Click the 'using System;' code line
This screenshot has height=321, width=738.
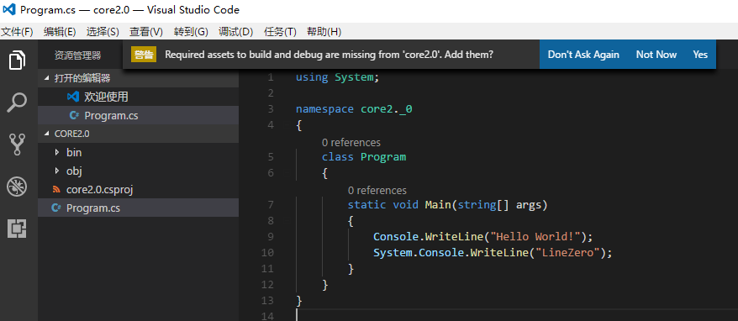coord(337,77)
